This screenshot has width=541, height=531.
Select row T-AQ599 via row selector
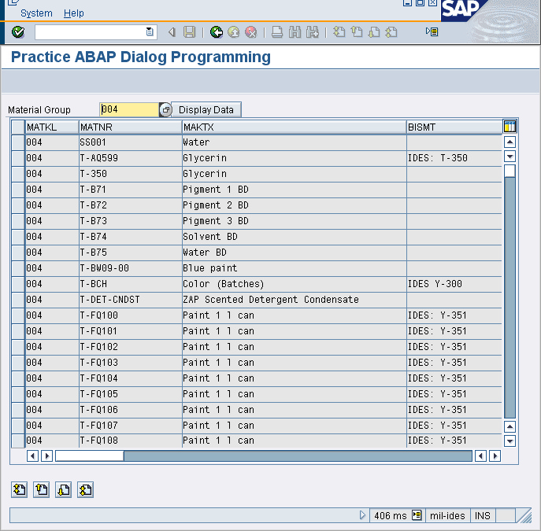[18, 158]
